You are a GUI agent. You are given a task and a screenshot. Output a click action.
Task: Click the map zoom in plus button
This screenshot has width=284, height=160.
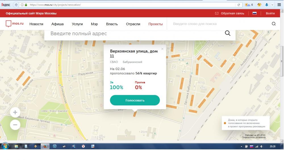pyautogui.click(x=15, y=112)
